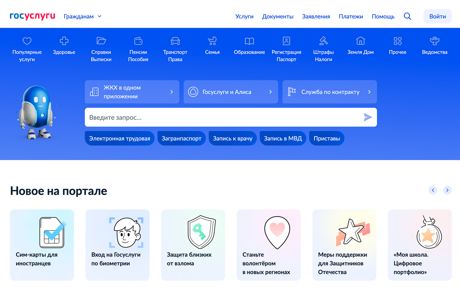This screenshot has height=300, width=460.
Task: Select the Ведомства eagle icon
Action: click(x=435, y=41)
